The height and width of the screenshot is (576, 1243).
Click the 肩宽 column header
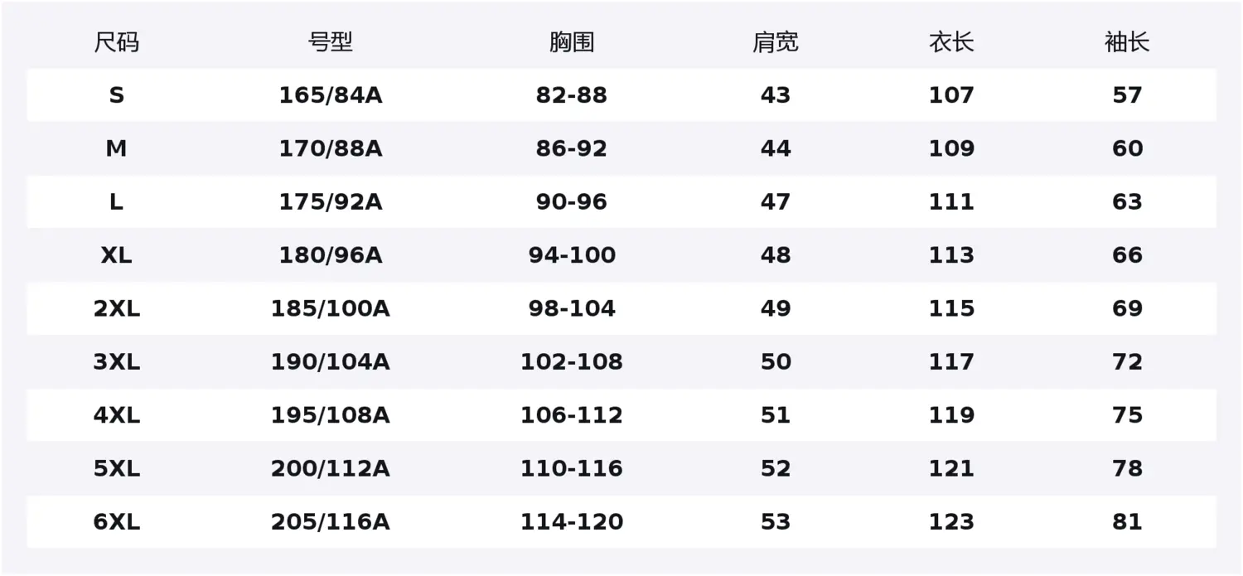click(775, 42)
